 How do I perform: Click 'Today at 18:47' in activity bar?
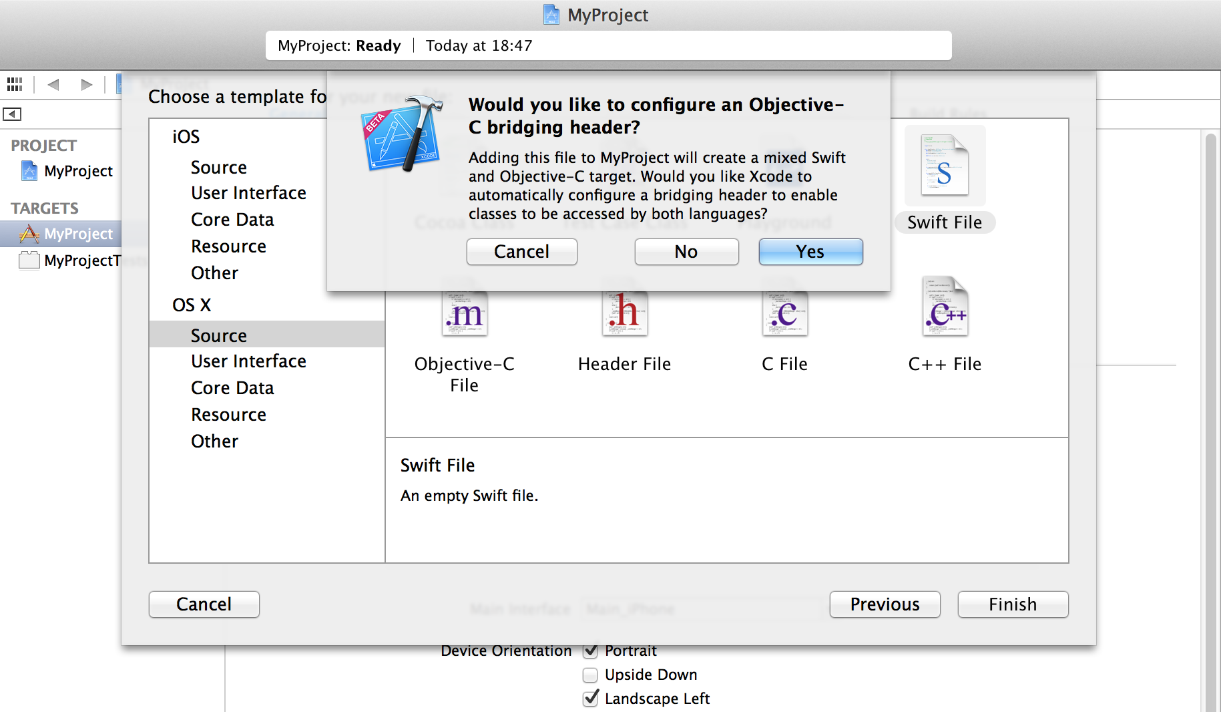(479, 45)
